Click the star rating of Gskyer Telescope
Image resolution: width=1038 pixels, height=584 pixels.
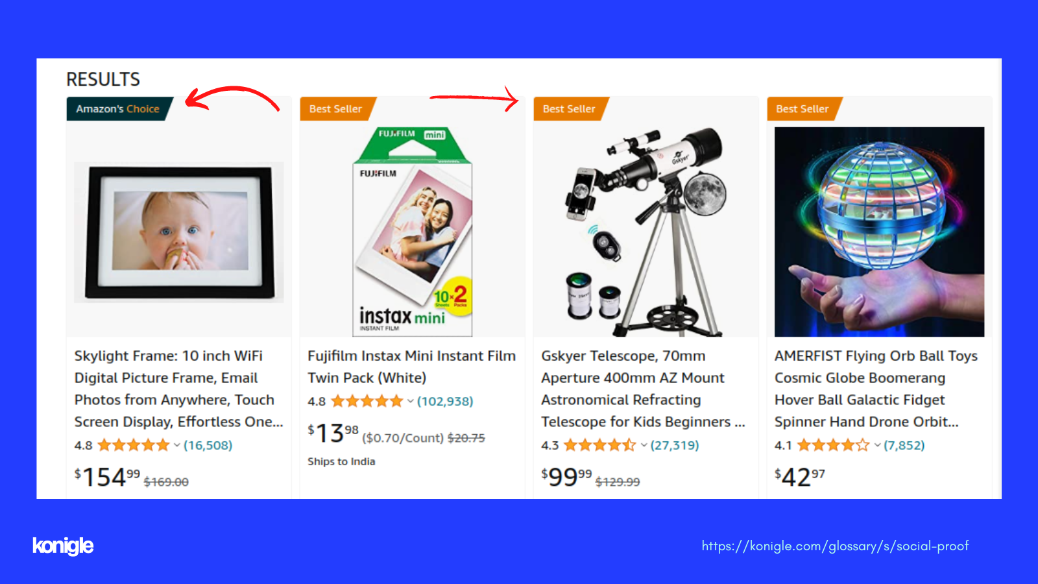pyautogui.click(x=600, y=445)
